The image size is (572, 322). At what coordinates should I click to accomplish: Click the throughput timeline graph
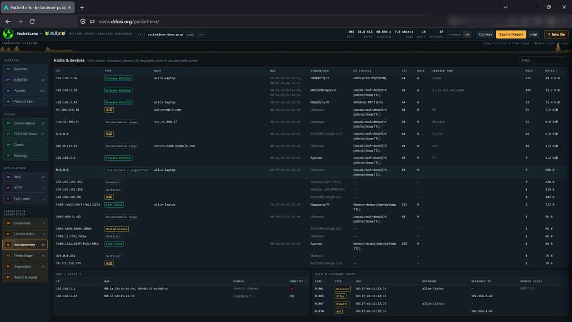tap(286, 47)
